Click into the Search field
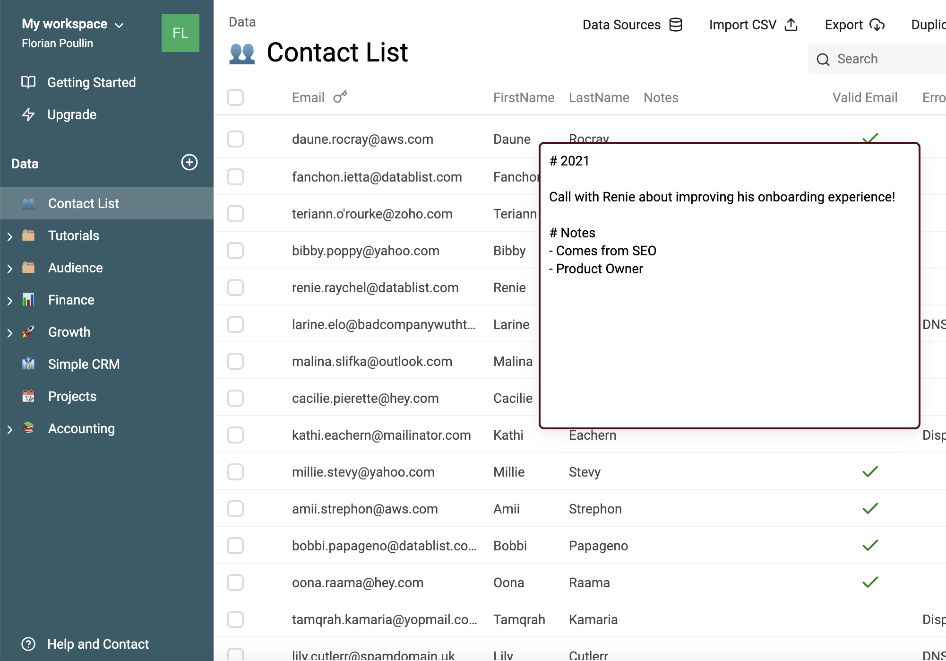Image resolution: width=946 pixels, height=661 pixels. click(x=888, y=59)
